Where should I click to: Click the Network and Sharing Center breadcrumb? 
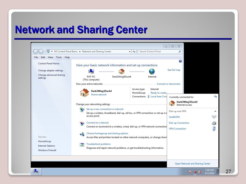pos(97,51)
